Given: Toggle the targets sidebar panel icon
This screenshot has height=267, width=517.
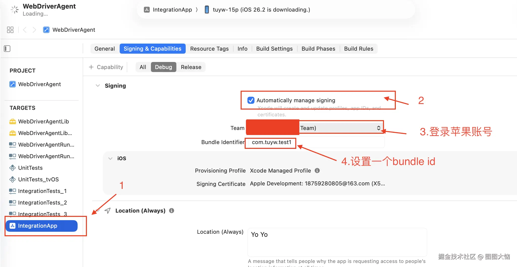Looking at the screenshot, I should [x=7, y=49].
